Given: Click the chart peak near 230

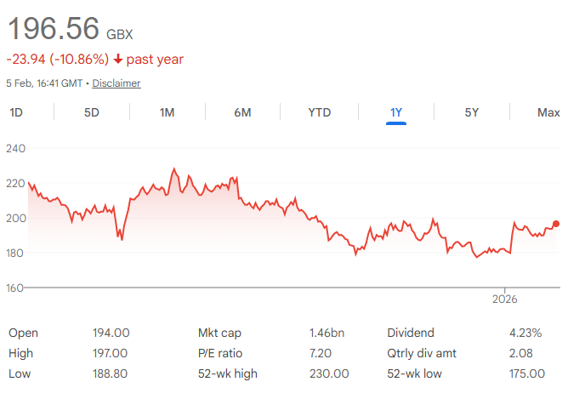Looking at the screenshot, I should (173, 169).
